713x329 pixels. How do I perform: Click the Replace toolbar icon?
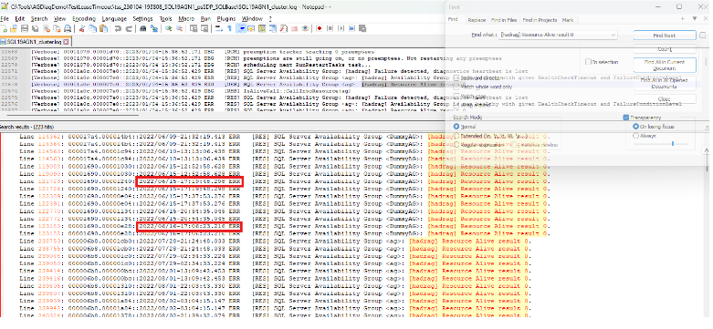[154, 28]
